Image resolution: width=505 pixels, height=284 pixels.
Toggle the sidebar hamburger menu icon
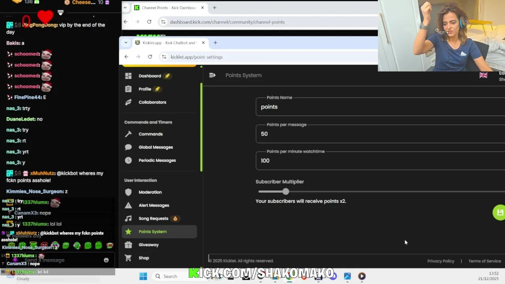tap(212, 75)
